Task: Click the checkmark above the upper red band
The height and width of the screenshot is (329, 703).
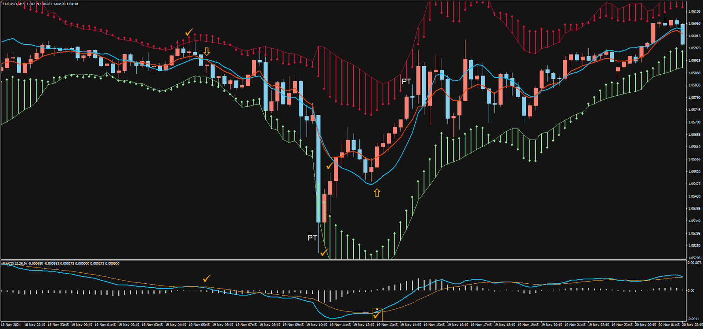Action: (189, 32)
